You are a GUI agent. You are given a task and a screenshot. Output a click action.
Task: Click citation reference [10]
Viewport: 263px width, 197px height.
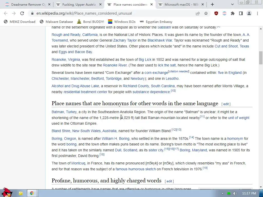pyautogui.click(x=173, y=91)
